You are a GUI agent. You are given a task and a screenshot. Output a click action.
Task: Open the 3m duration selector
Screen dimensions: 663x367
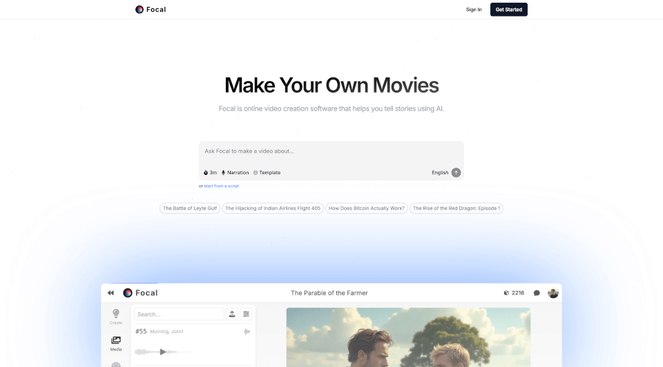(210, 173)
